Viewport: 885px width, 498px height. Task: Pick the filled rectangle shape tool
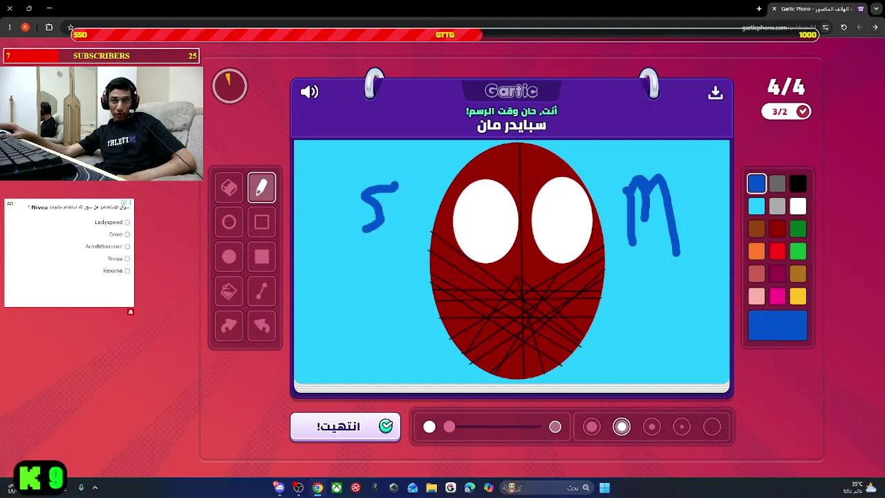pos(261,257)
